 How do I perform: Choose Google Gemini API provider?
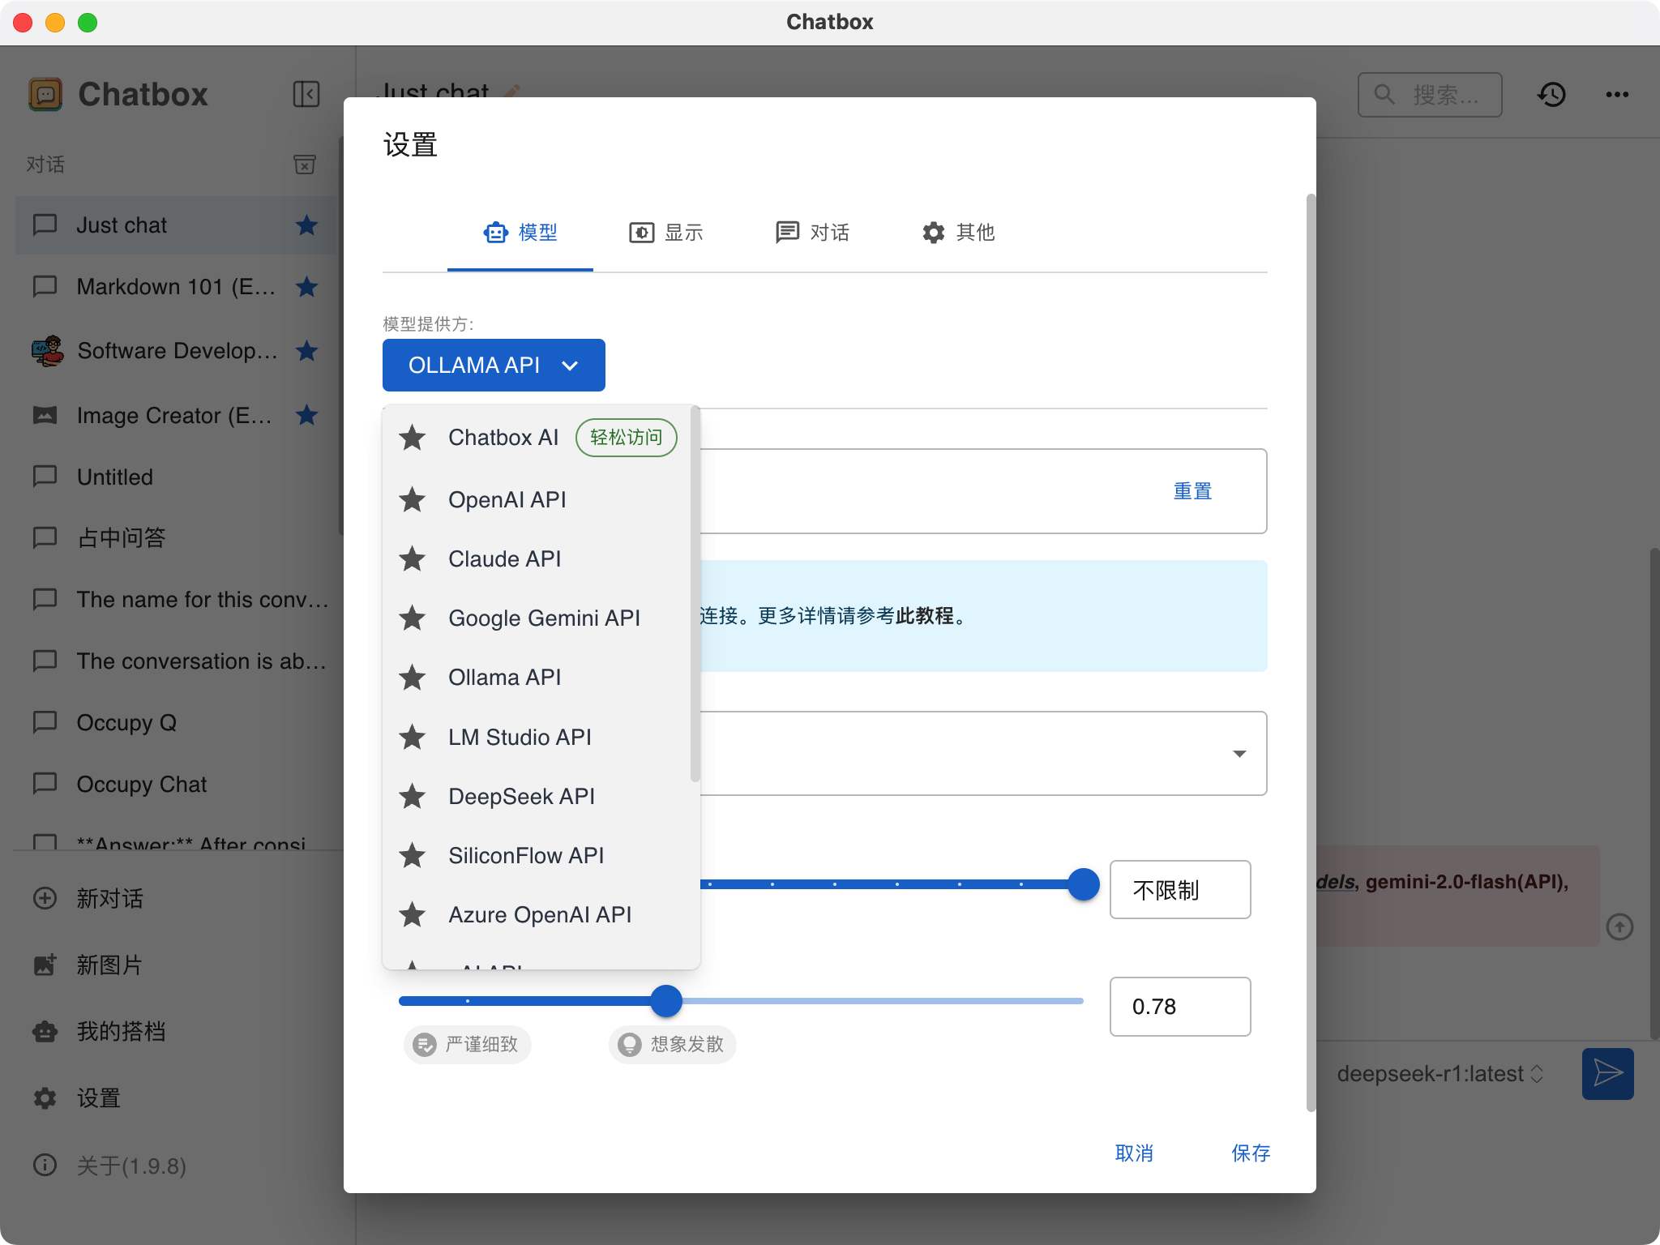(x=537, y=618)
